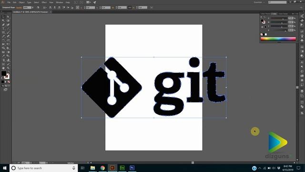Pick the Hand tool

click(x=3, y=68)
